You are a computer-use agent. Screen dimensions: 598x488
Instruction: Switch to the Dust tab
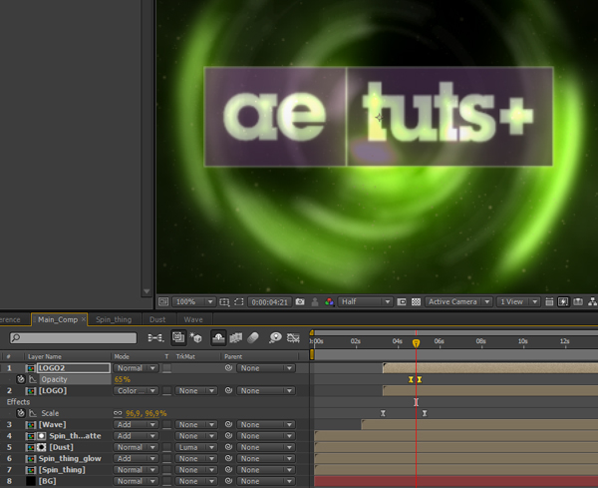point(157,319)
